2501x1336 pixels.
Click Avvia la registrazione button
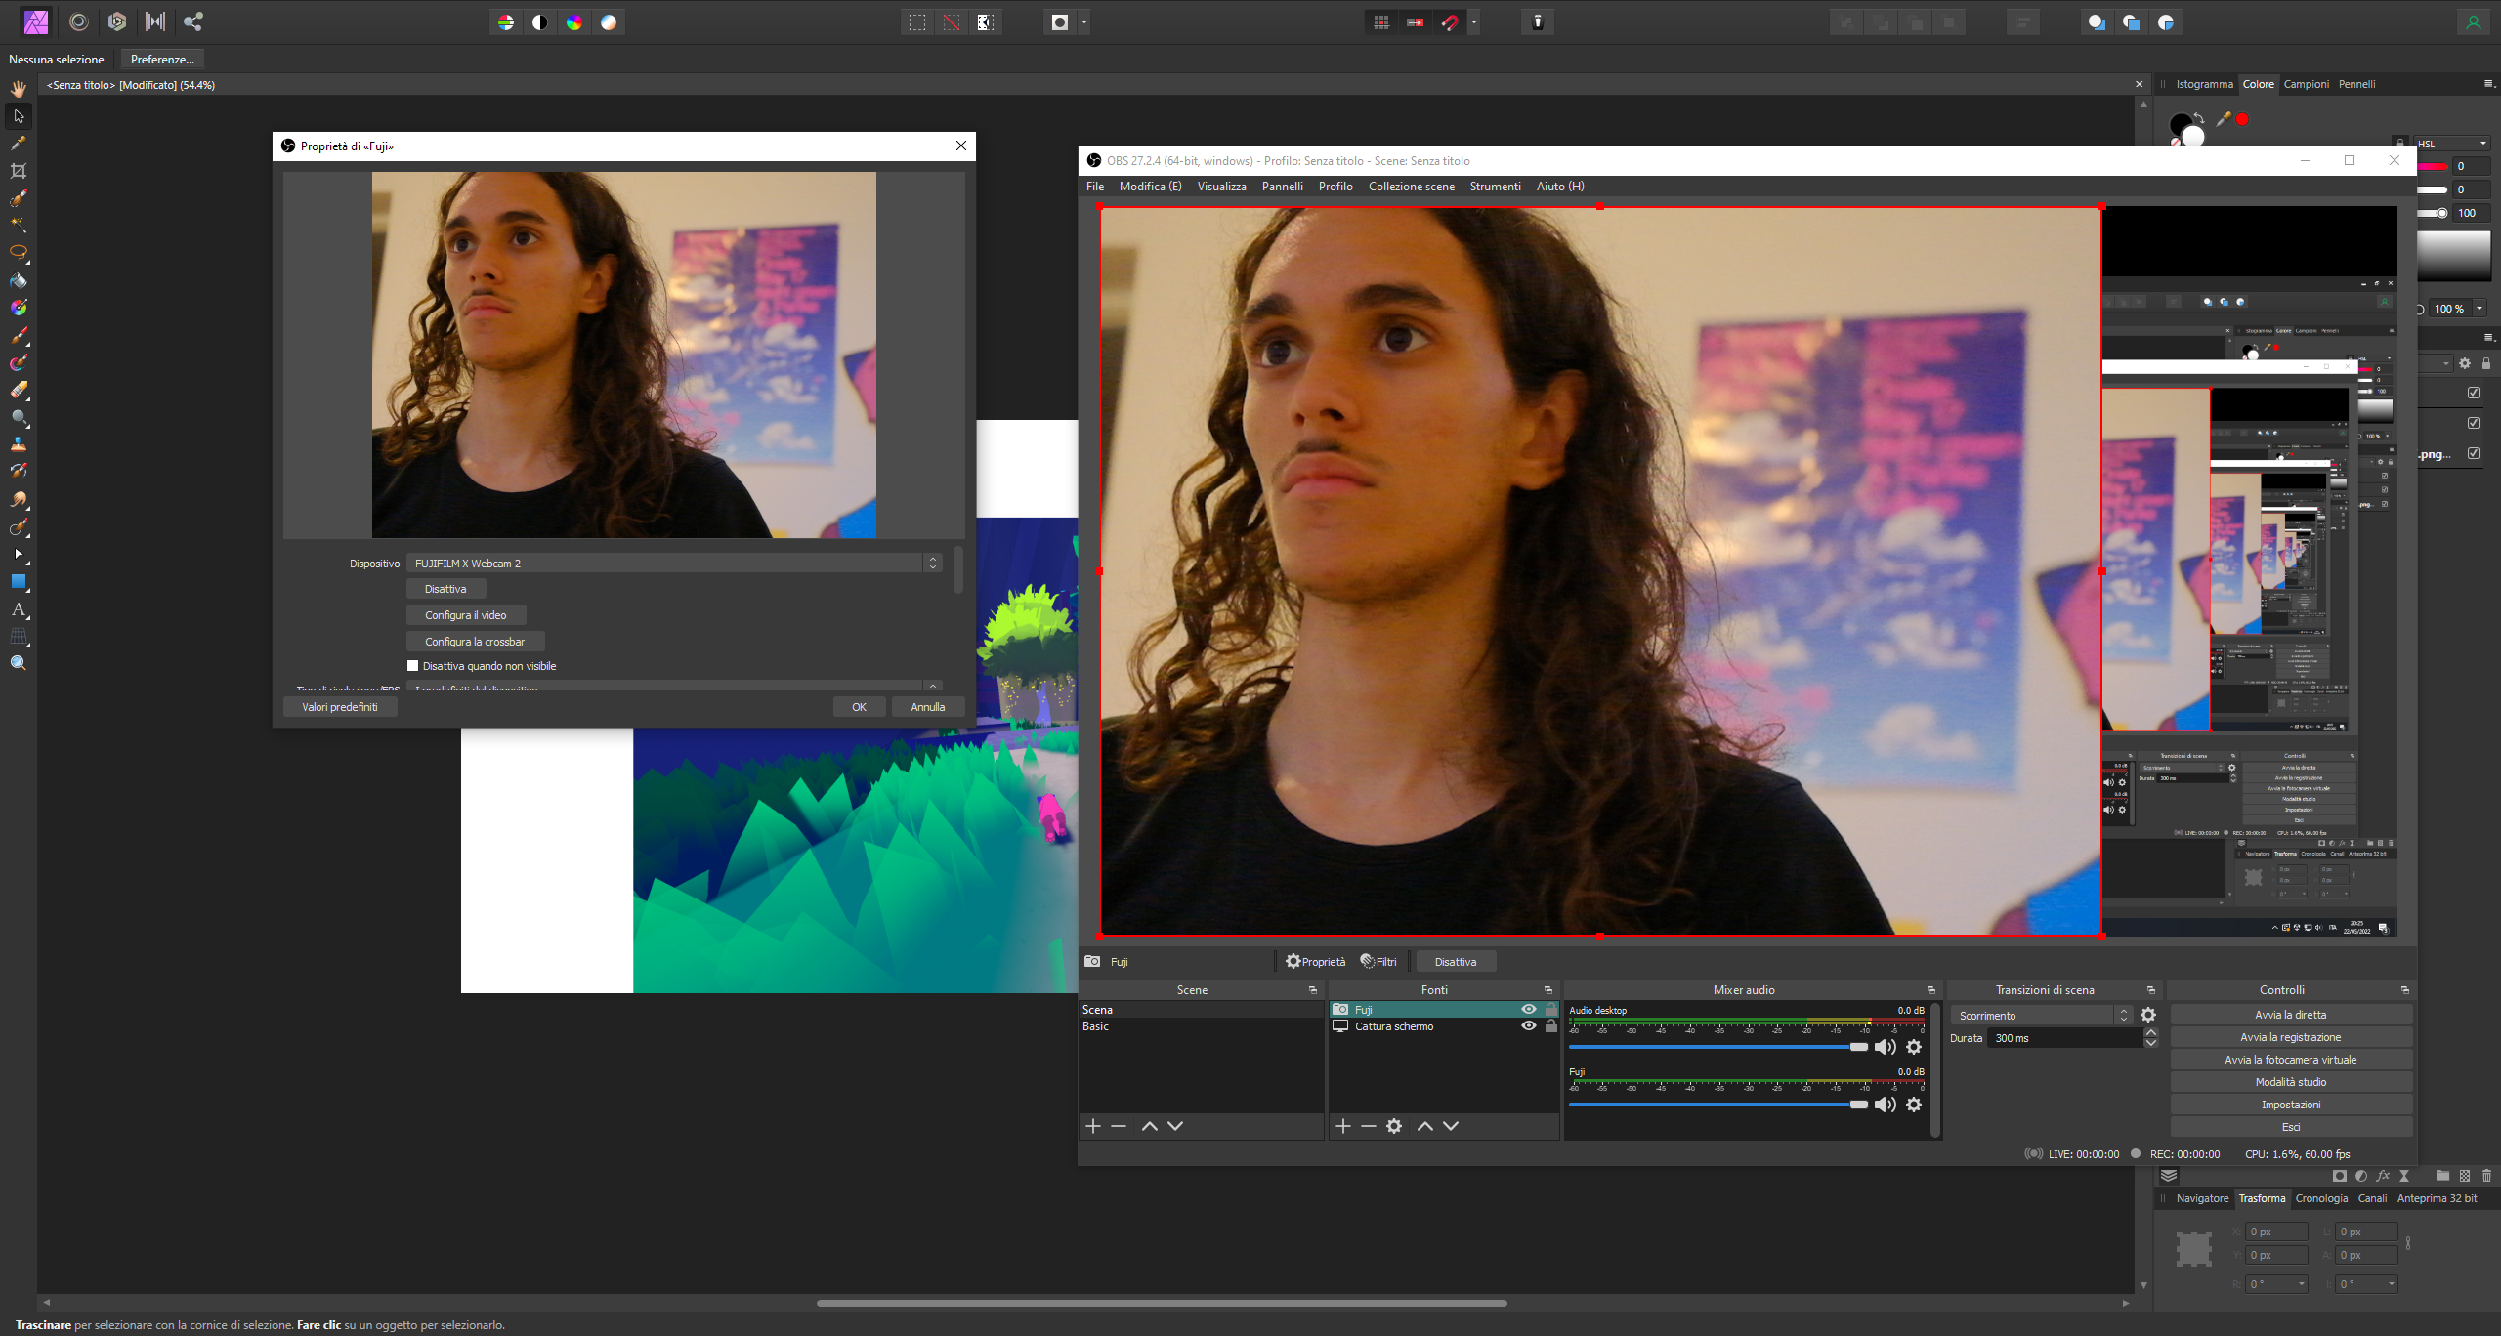(2290, 1037)
